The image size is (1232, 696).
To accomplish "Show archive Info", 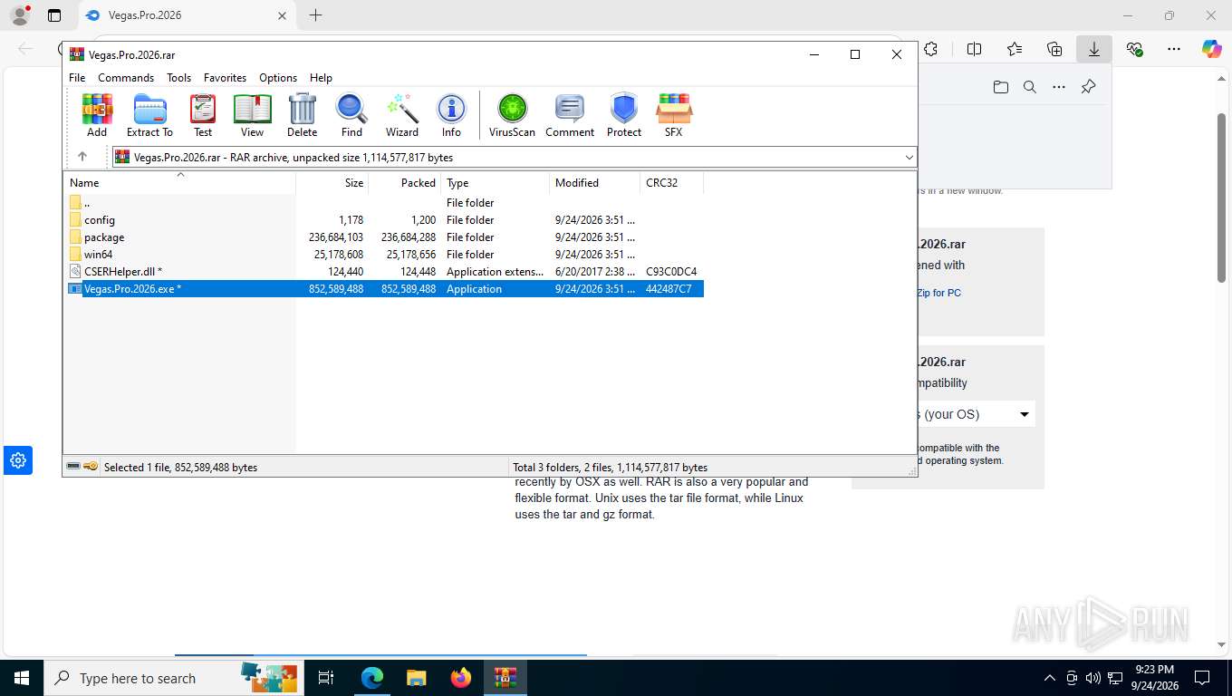I will click(x=451, y=115).
